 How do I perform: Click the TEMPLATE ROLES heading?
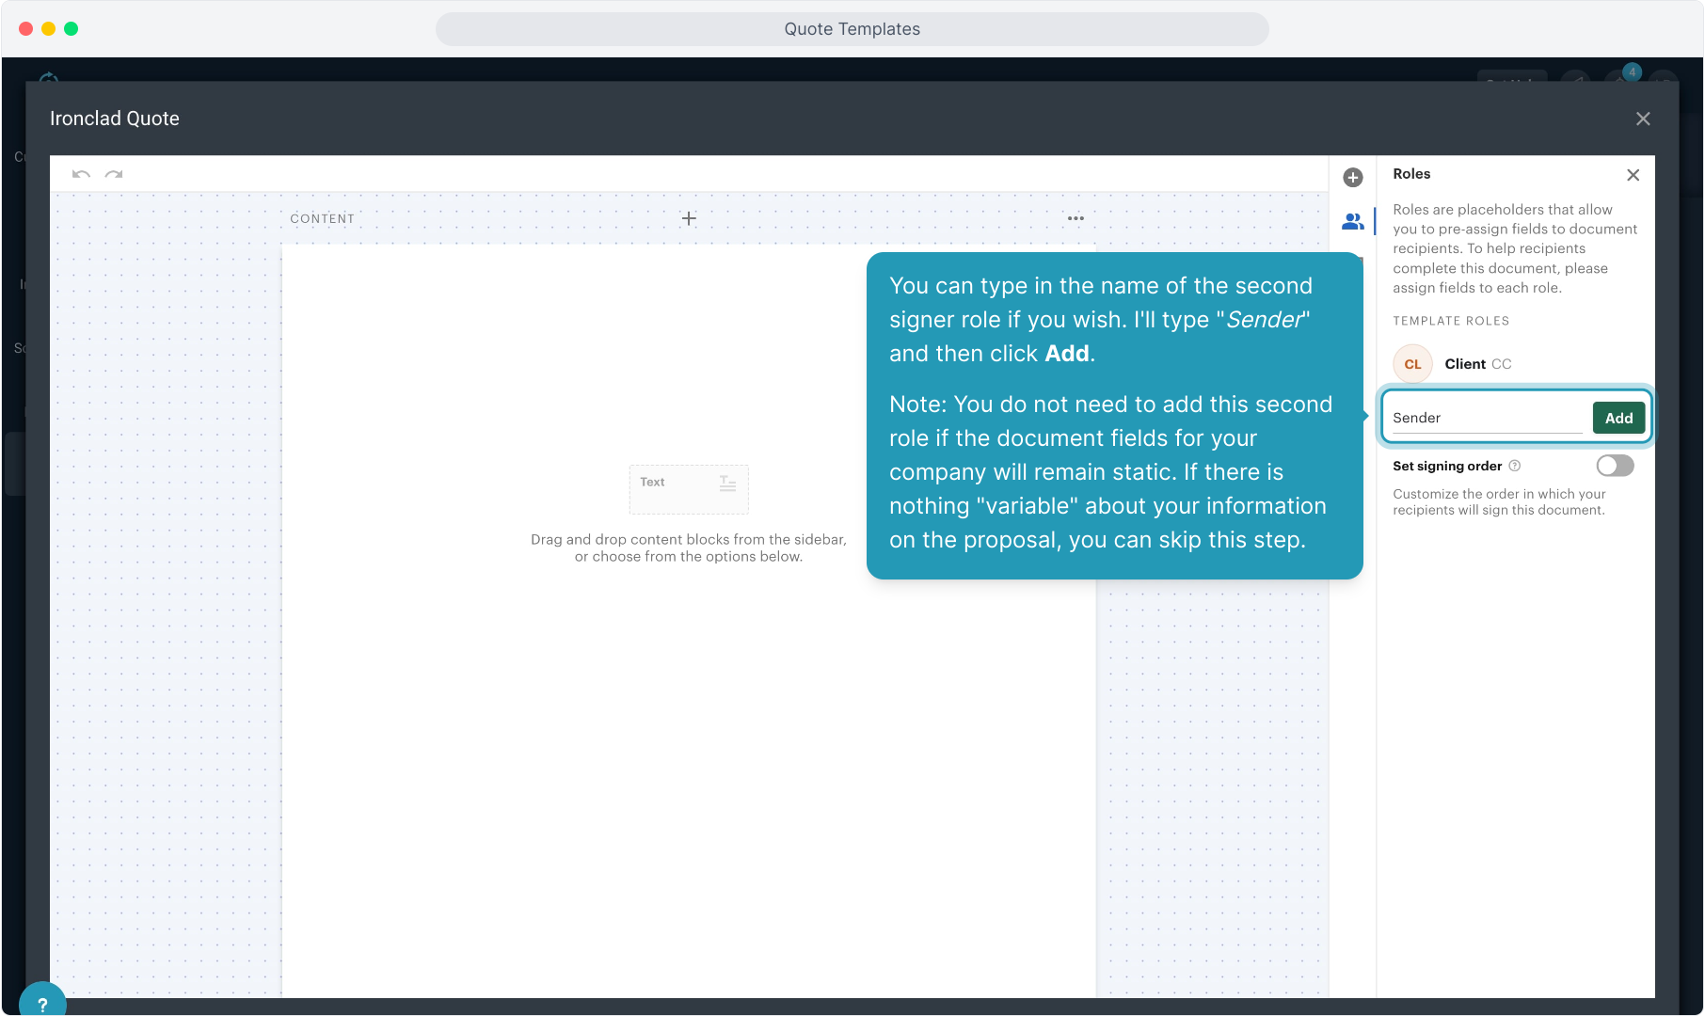pos(1451,321)
